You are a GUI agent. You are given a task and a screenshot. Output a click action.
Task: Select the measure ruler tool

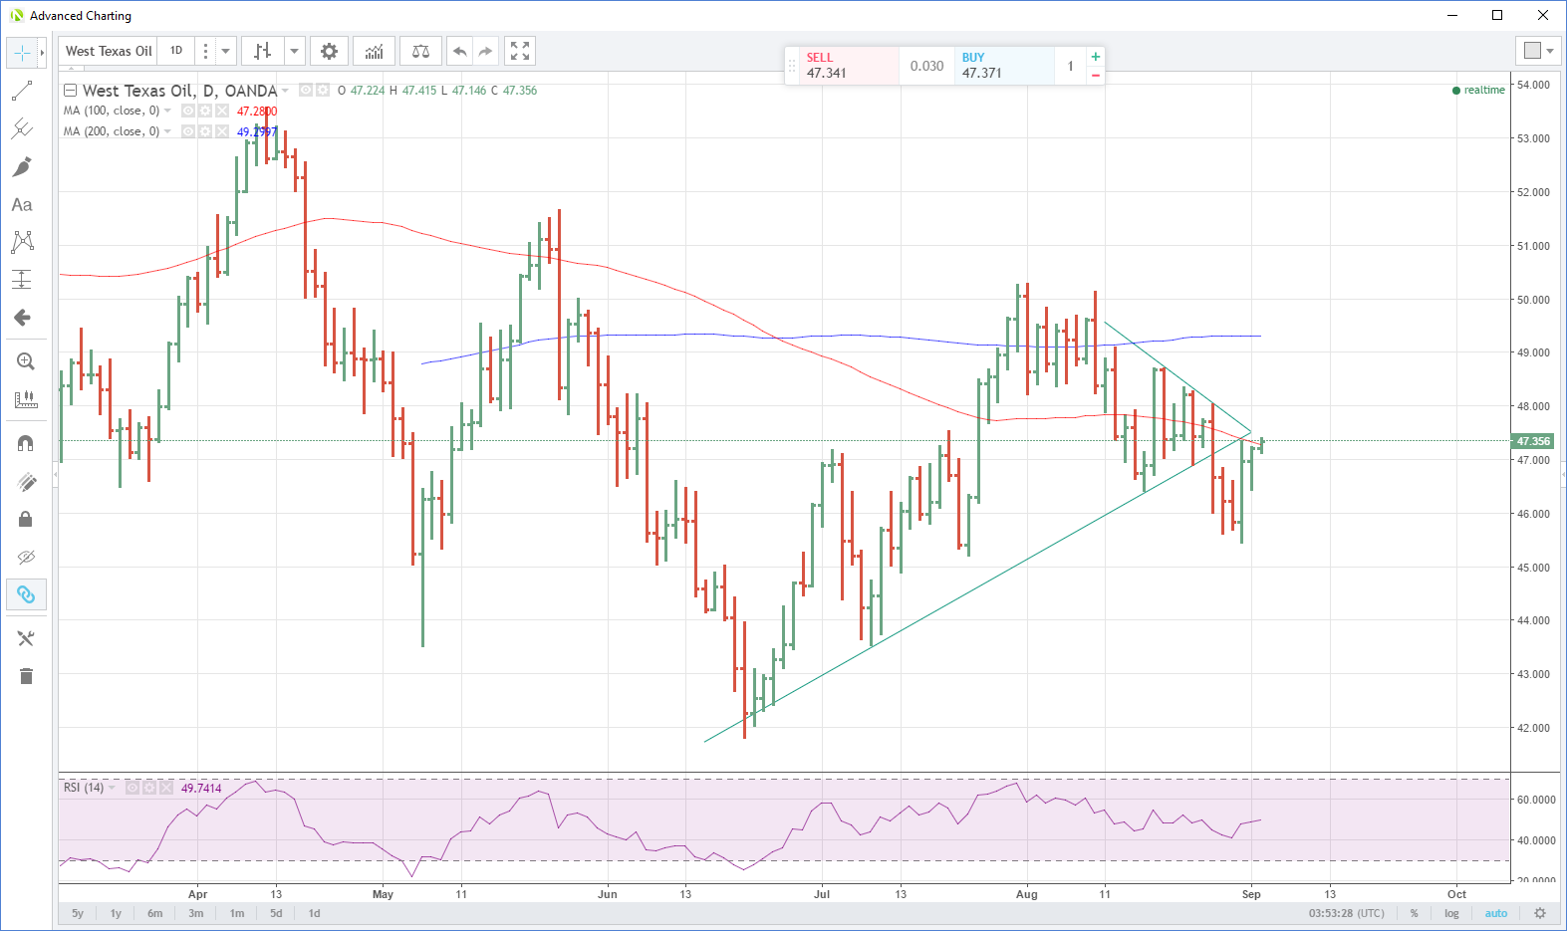[26, 399]
